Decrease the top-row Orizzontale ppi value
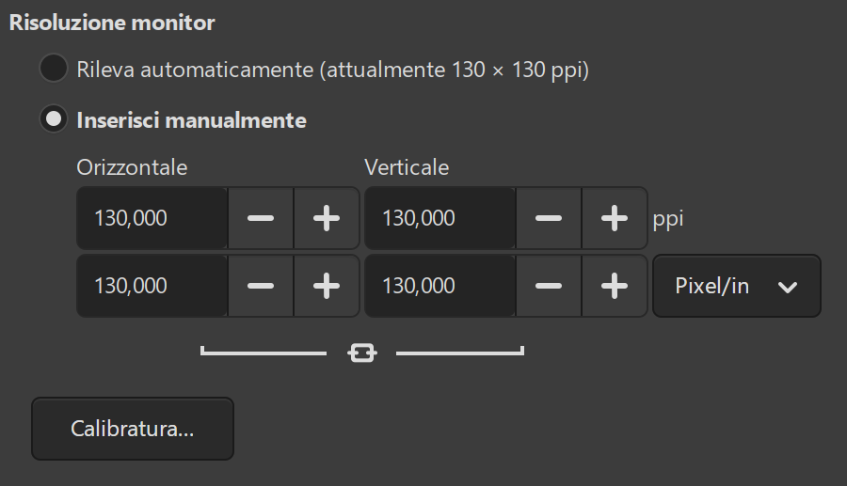 click(261, 218)
